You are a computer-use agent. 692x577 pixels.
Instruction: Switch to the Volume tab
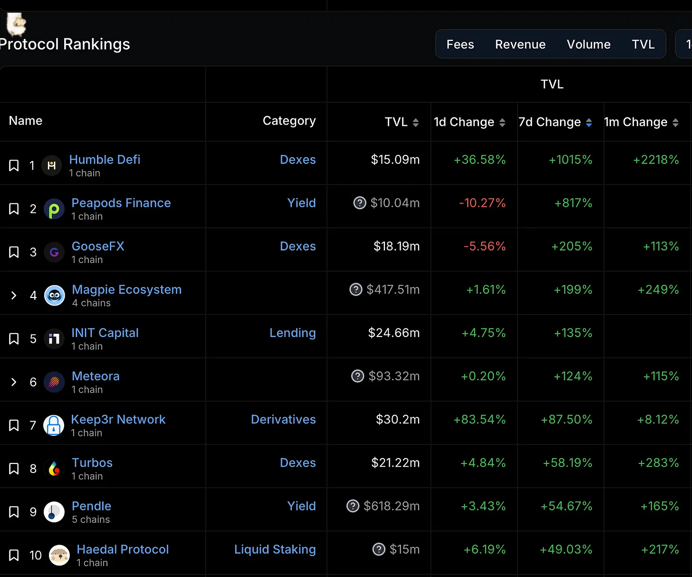click(x=588, y=44)
